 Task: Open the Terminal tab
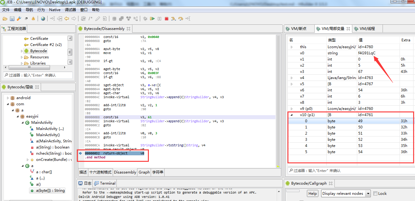(x=105, y=183)
